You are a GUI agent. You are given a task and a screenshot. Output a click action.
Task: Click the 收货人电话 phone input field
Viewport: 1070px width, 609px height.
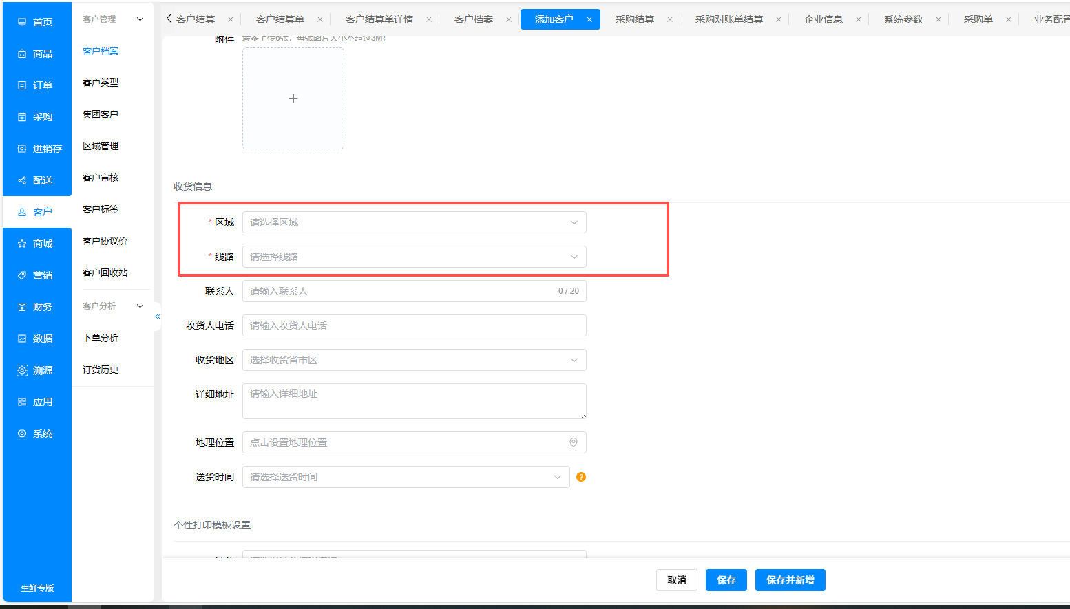pyautogui.click(x=415, y=325)
